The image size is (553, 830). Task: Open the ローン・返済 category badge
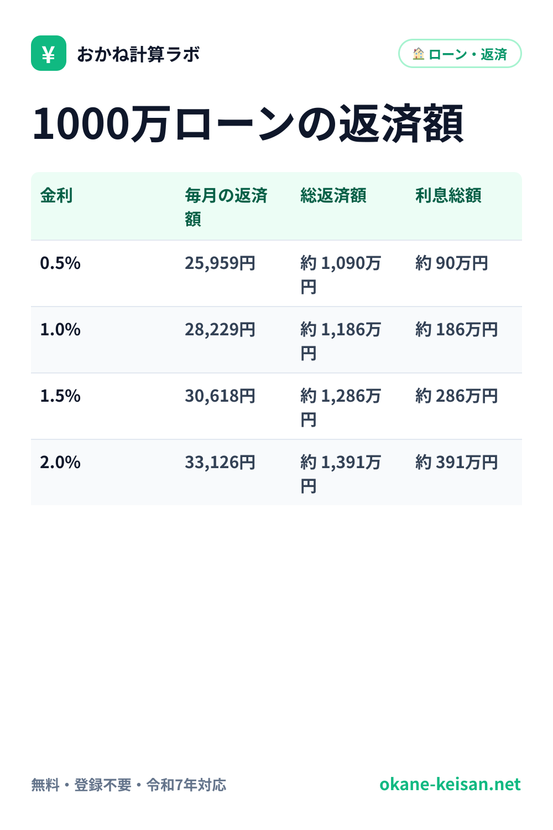[460, 54]
